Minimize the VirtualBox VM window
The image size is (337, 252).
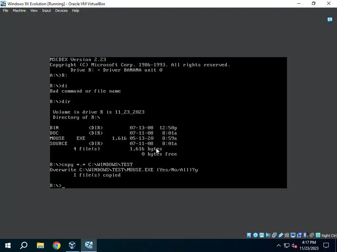[299, 4]
